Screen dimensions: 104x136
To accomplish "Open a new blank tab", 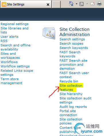I will coord(56,4).
